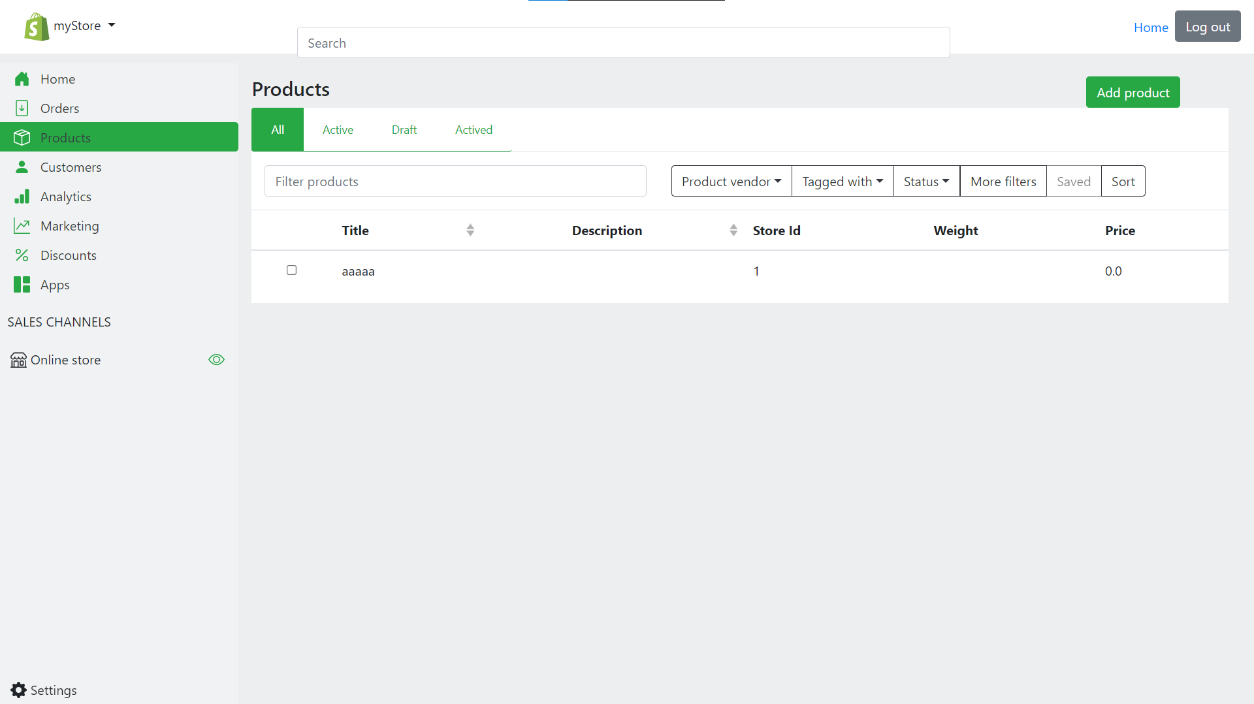Click the Title column sort arrows

pos(470,230)
